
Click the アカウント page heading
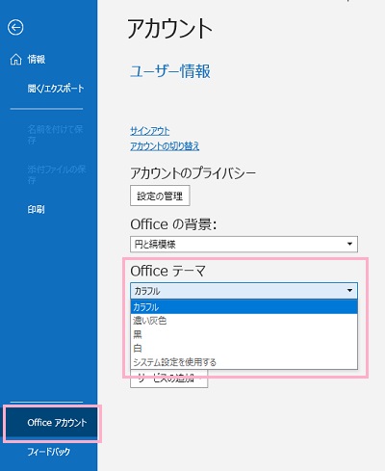point(169,28)
